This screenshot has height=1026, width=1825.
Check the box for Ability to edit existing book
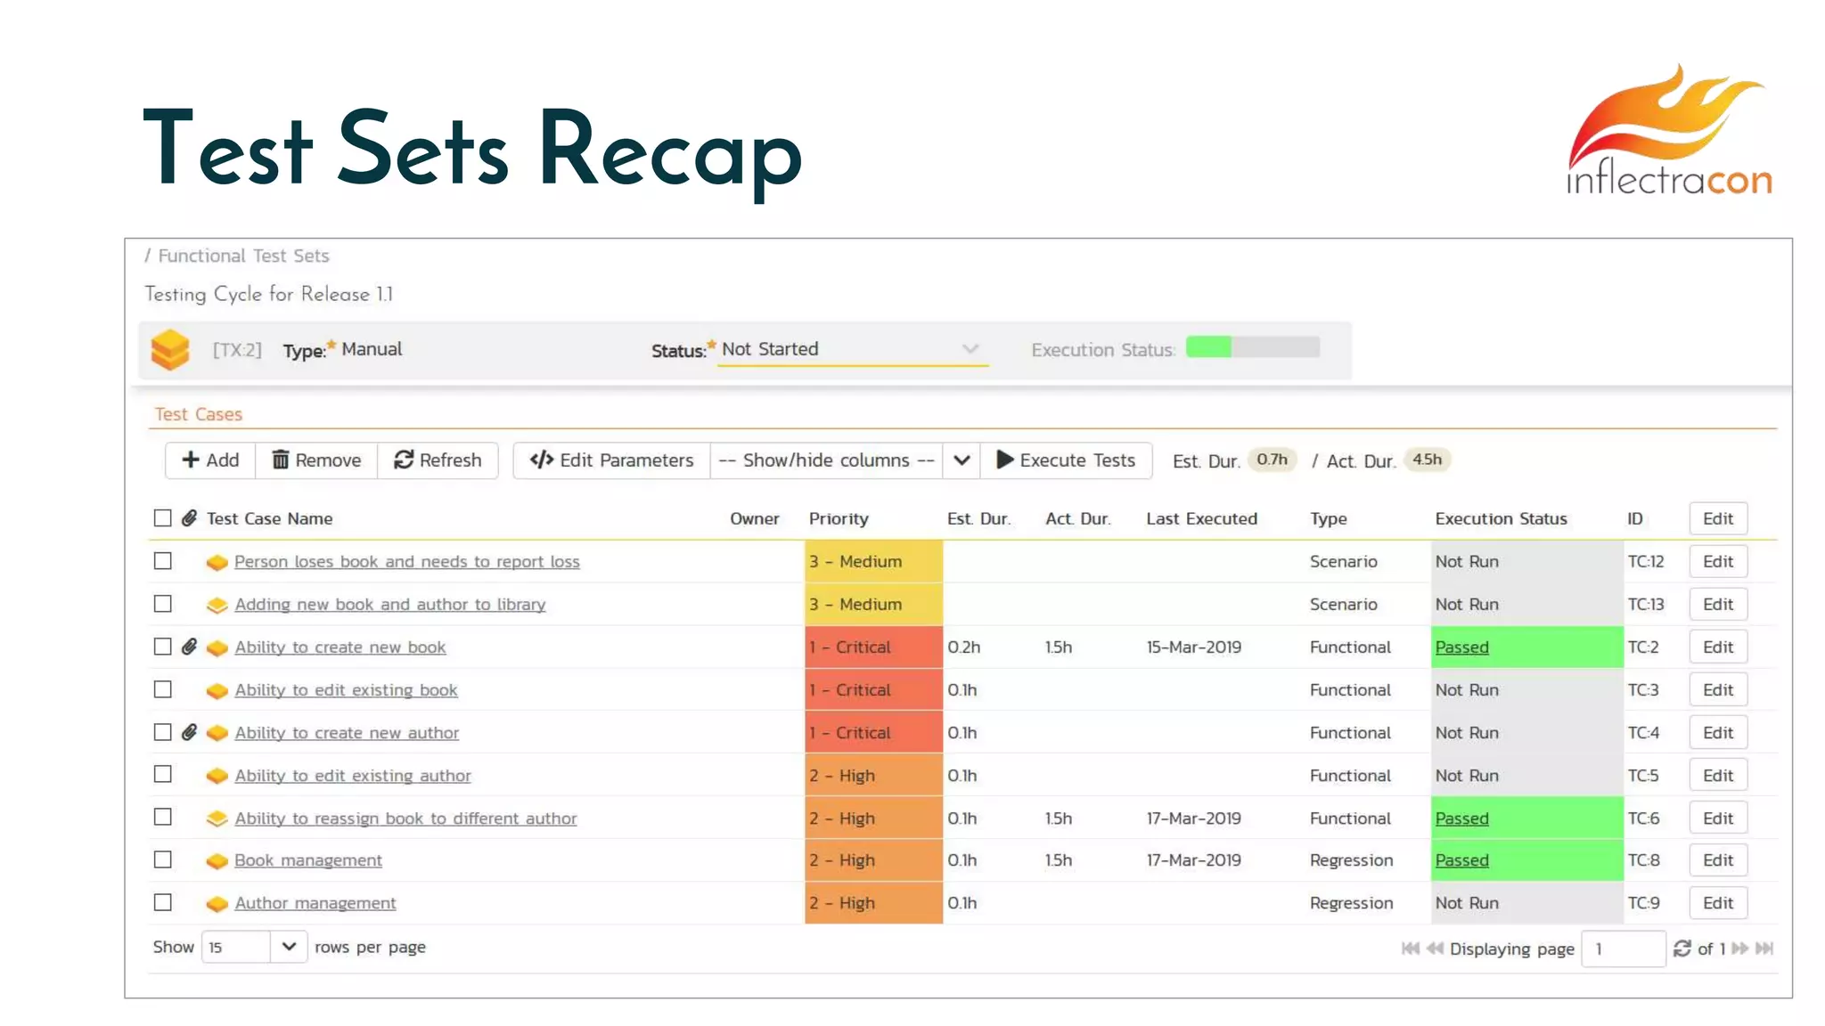pyautogui.click(x=162, y=689)
